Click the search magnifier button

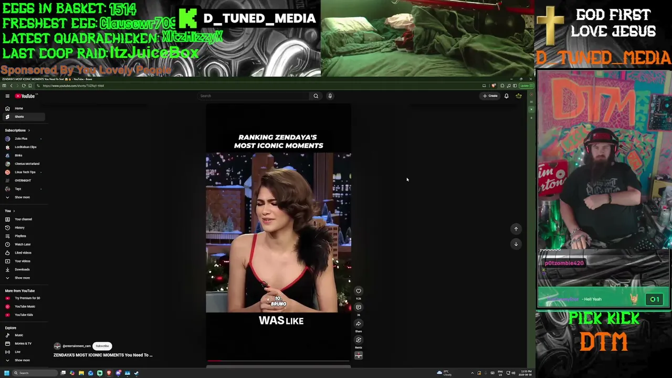coord(316,96)
